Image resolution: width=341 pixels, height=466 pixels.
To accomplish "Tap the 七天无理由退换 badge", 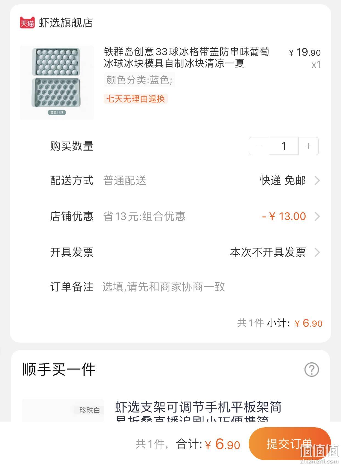I will 136,99.
